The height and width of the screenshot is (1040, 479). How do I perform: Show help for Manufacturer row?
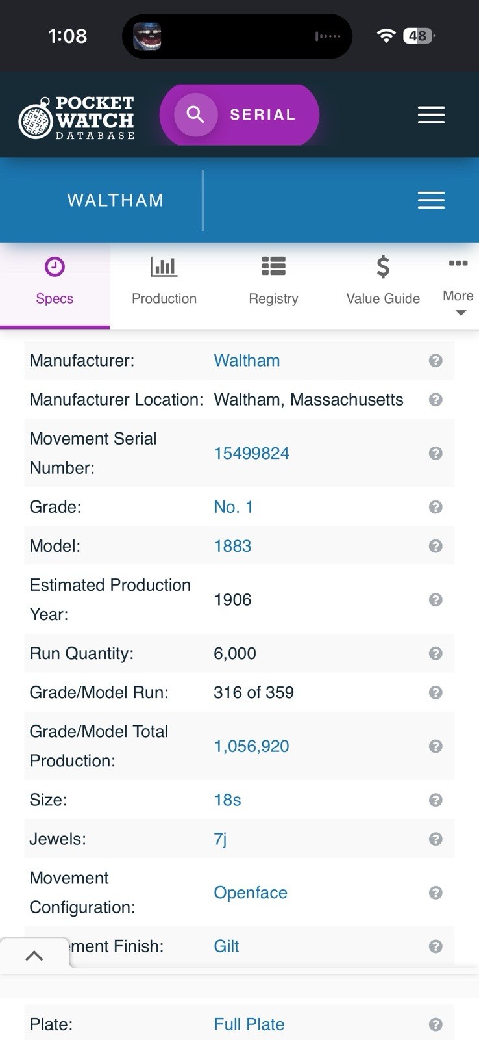[436, 361]
